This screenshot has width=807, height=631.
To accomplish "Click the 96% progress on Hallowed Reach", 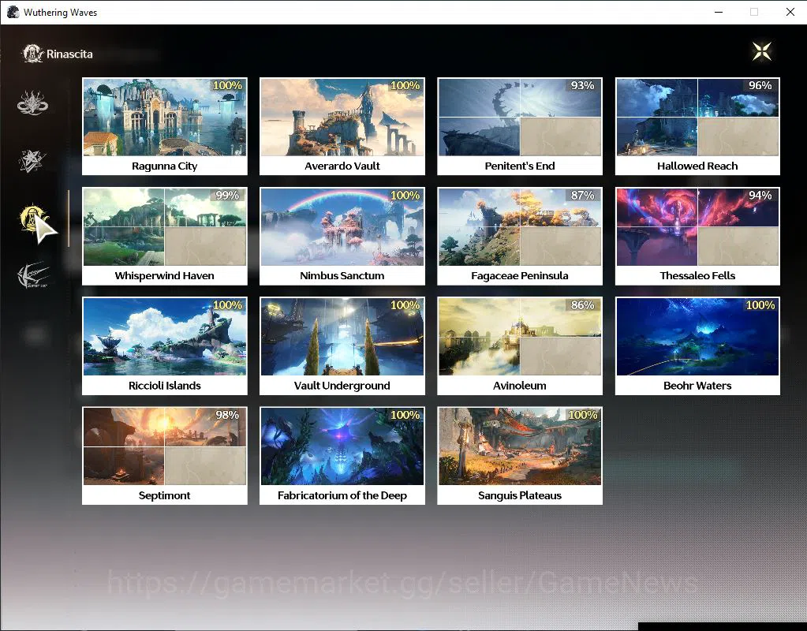I will click(760, 85).
